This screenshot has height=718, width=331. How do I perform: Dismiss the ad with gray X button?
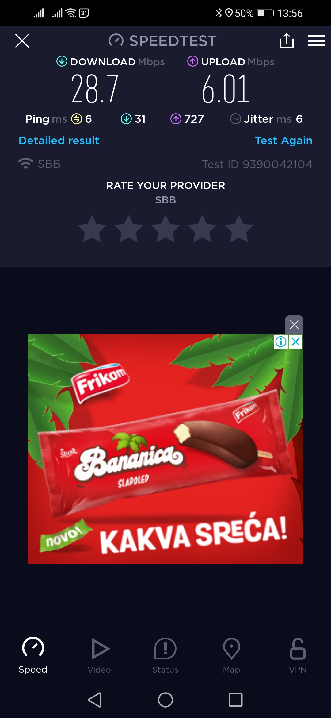294,325
